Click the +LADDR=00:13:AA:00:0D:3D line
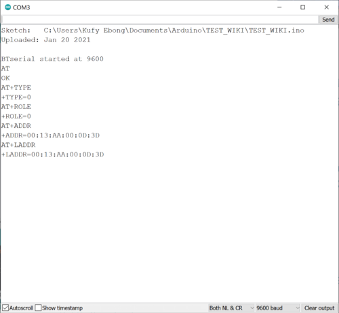Viewport: 339px width, 313px height. point(53,154)
